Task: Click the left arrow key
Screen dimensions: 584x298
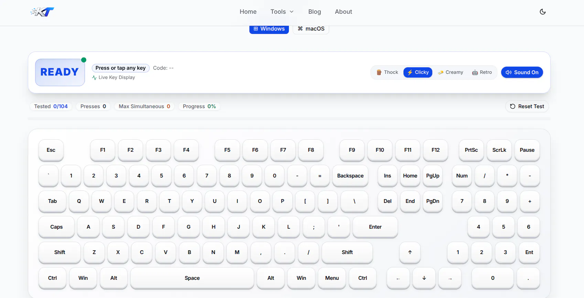Action: pos(398,278)
